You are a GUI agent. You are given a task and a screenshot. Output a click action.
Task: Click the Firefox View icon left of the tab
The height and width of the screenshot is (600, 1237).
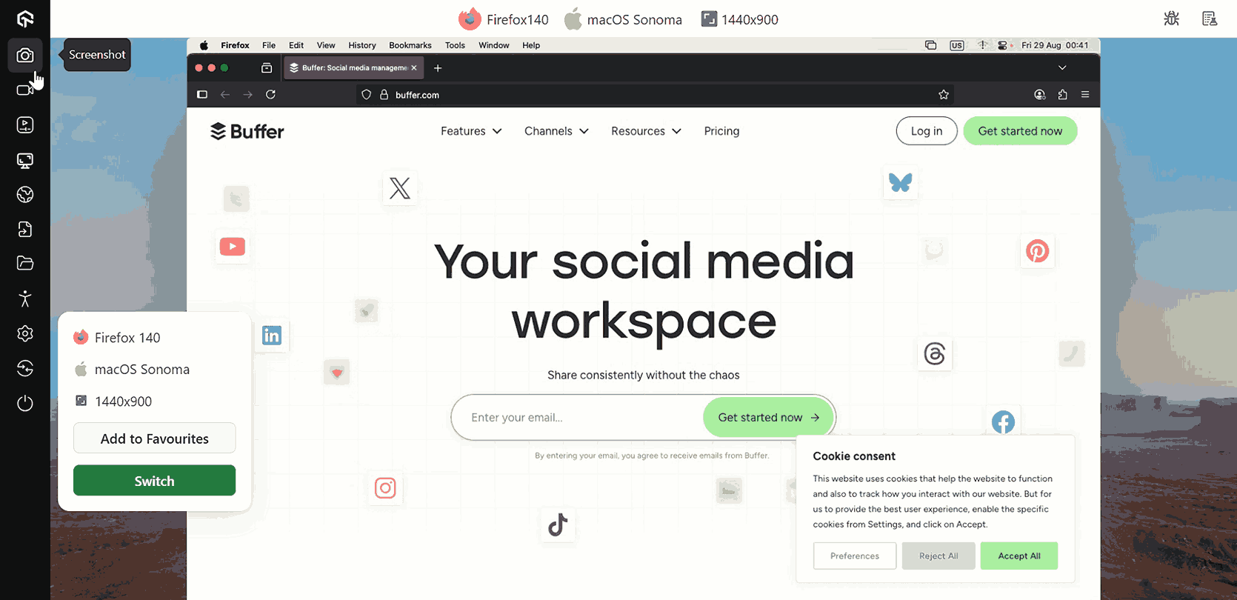click(267, 68)
